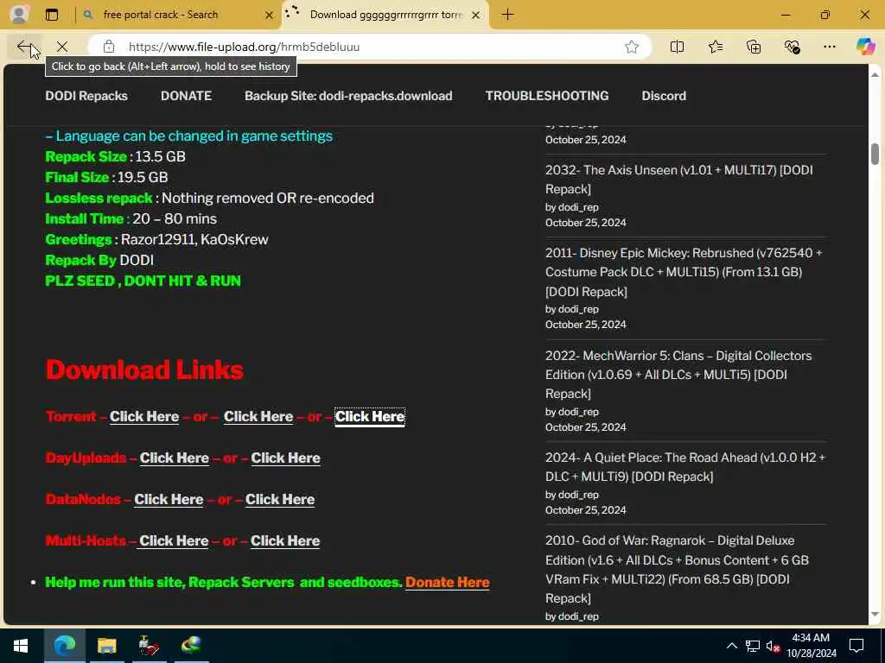This screenshot has width=885, height=663.
Task: Add this page to favorites star
Action: (x=632, y=47)
